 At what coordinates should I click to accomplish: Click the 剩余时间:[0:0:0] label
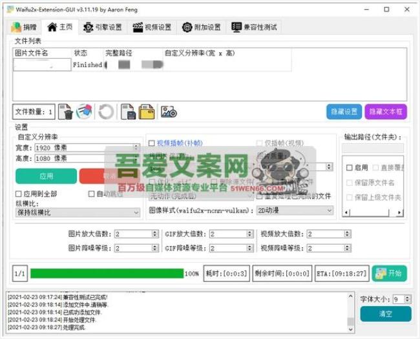click(282, 273)
